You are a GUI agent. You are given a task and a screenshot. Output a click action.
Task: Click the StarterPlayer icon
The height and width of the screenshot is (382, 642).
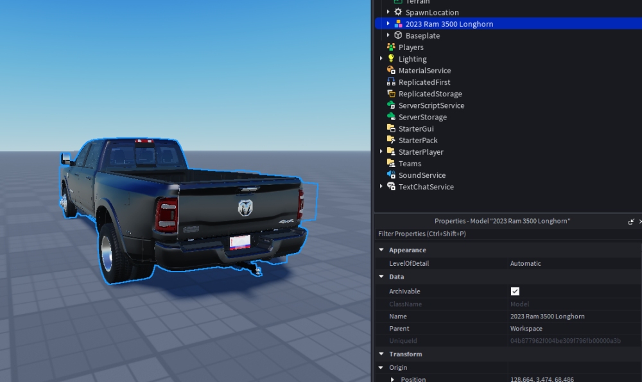coord(391,152)
